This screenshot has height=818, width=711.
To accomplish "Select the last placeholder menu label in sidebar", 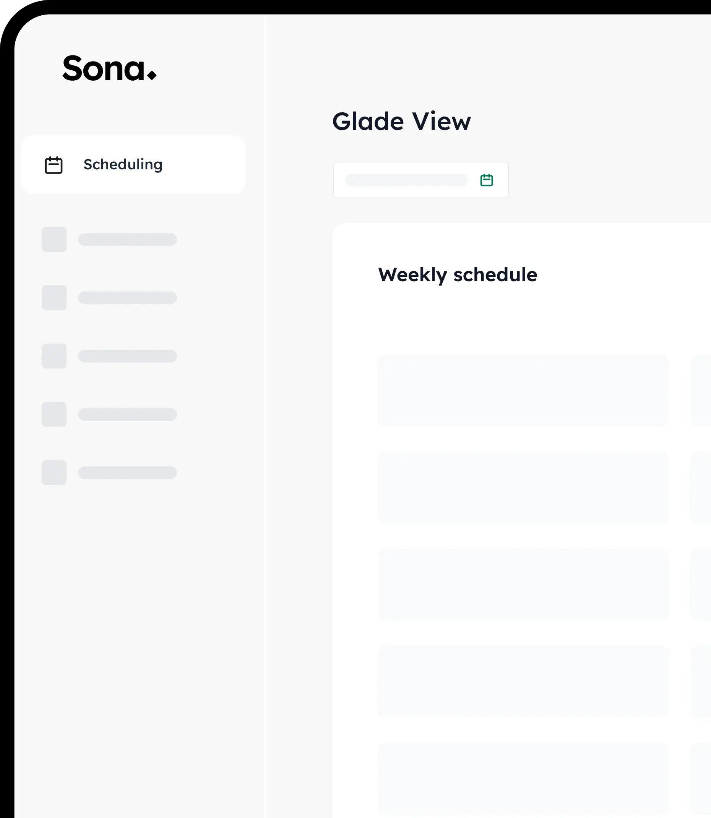I will (127, 472).
